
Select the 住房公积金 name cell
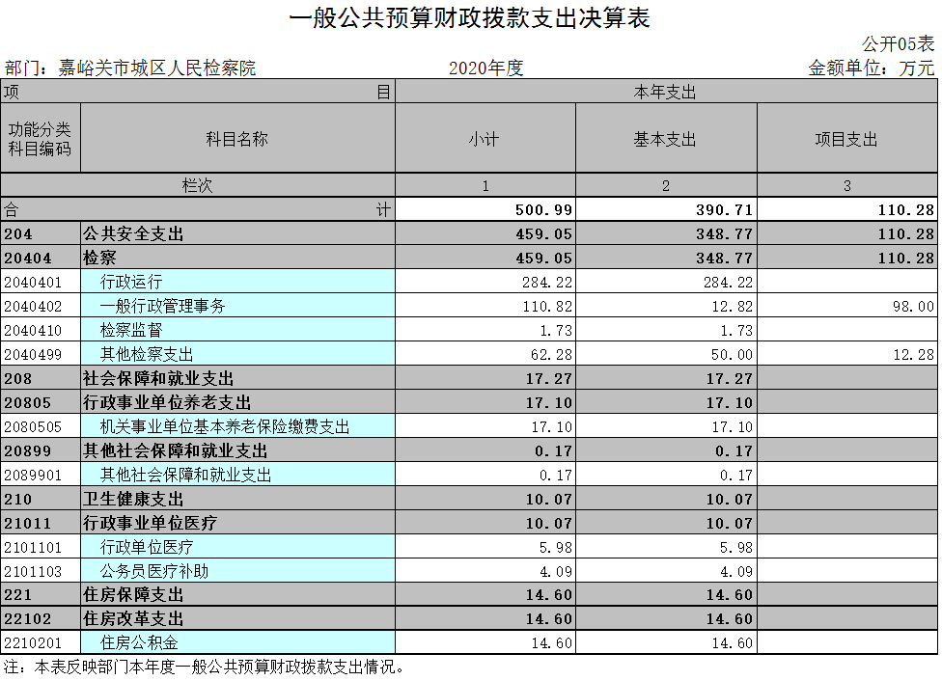237,642
